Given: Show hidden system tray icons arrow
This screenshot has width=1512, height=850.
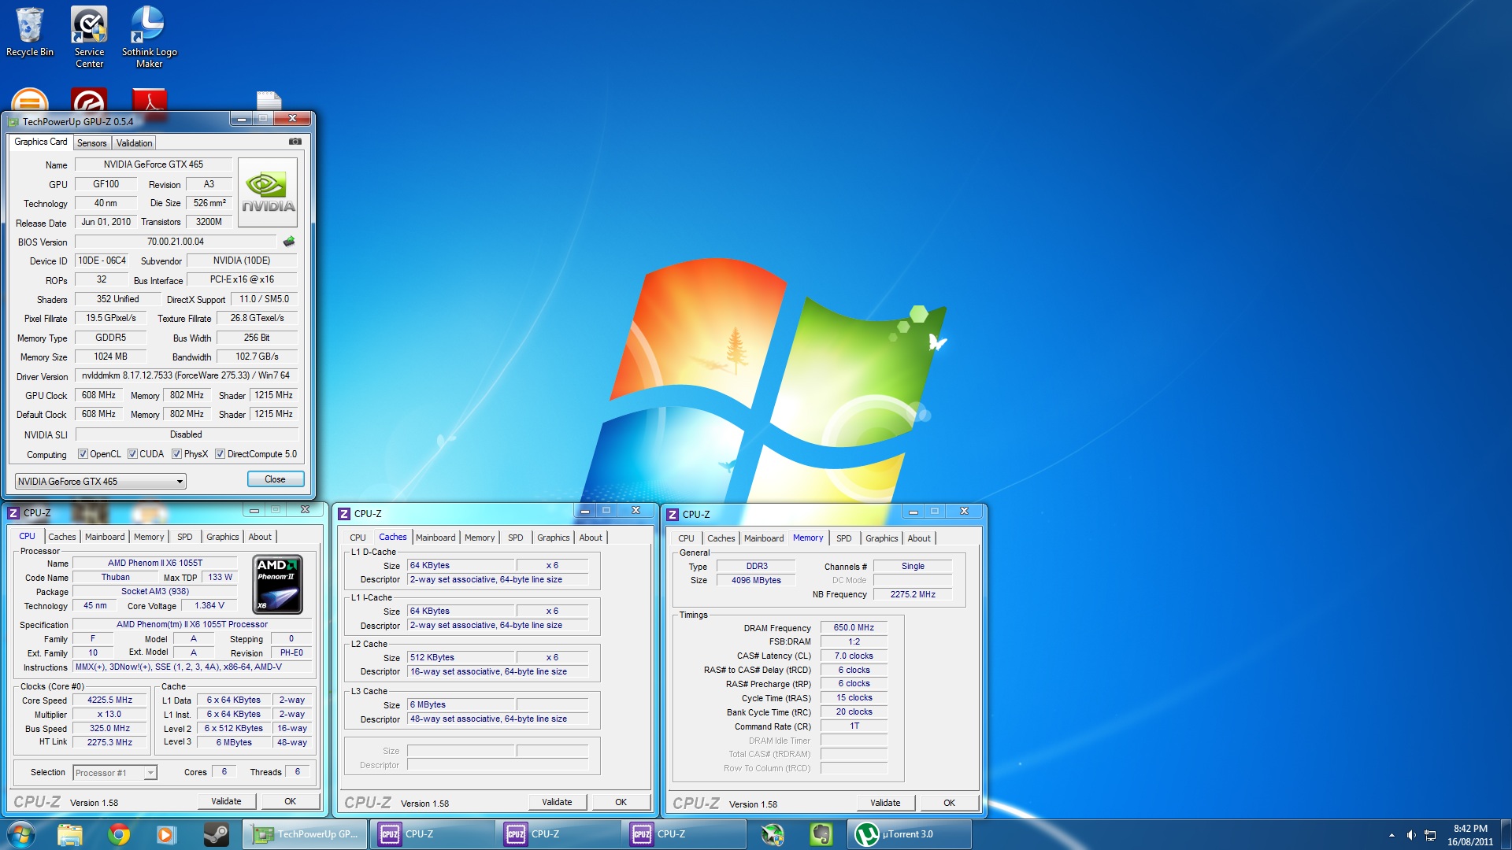Looking at the screenshot, I should (x=1392, y=835).
